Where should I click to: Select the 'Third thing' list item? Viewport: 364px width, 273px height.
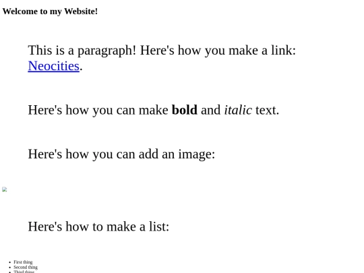click(24, 272)
